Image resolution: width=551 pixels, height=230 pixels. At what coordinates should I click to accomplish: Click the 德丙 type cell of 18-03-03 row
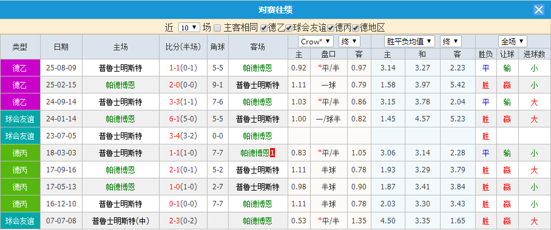click(20, 153)
